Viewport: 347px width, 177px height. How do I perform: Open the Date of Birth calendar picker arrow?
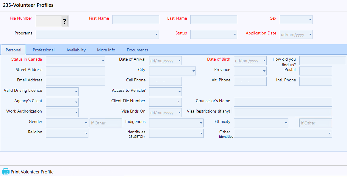(264, 61)
